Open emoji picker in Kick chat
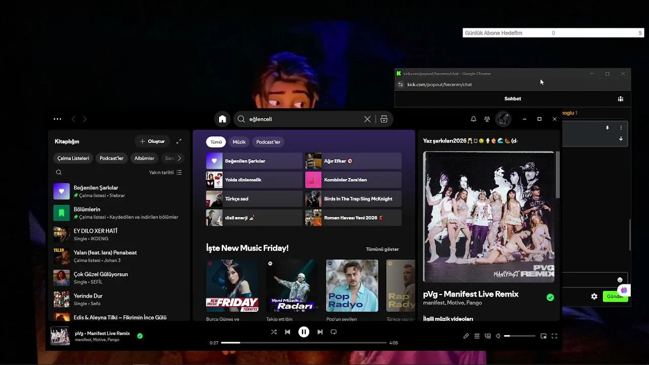Screen dimensions: 649x365 620,280
